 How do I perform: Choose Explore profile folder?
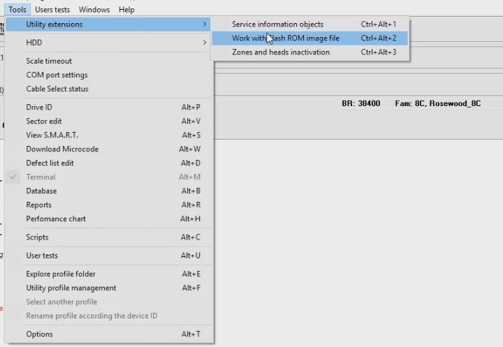pyautogui.click(x=61, y=274)
